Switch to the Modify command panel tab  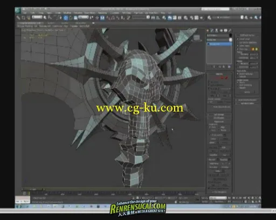click(x=212, y=31)
